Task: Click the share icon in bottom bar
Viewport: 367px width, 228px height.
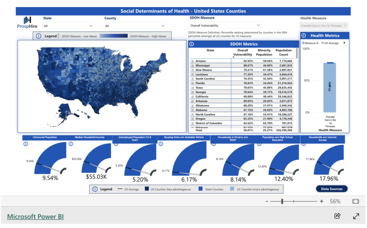Action: (x=337, y=216)
